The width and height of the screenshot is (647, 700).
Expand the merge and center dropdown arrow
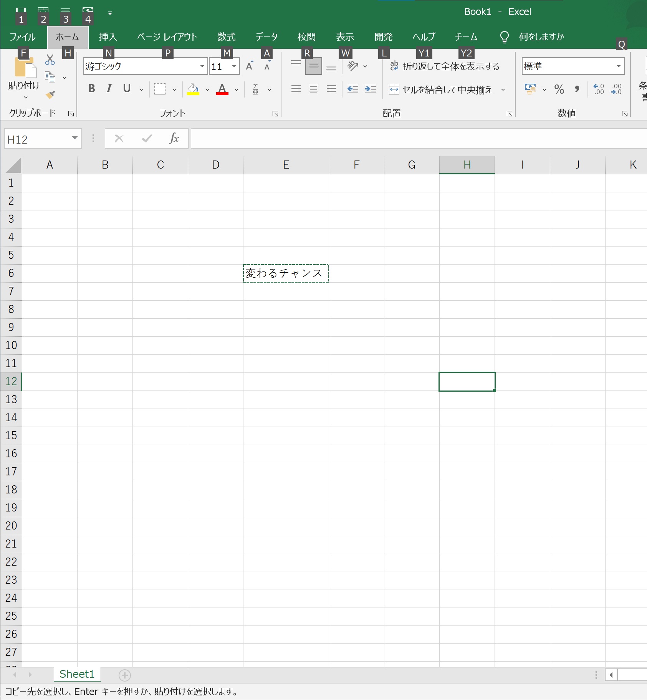click(x=503, y=89)
